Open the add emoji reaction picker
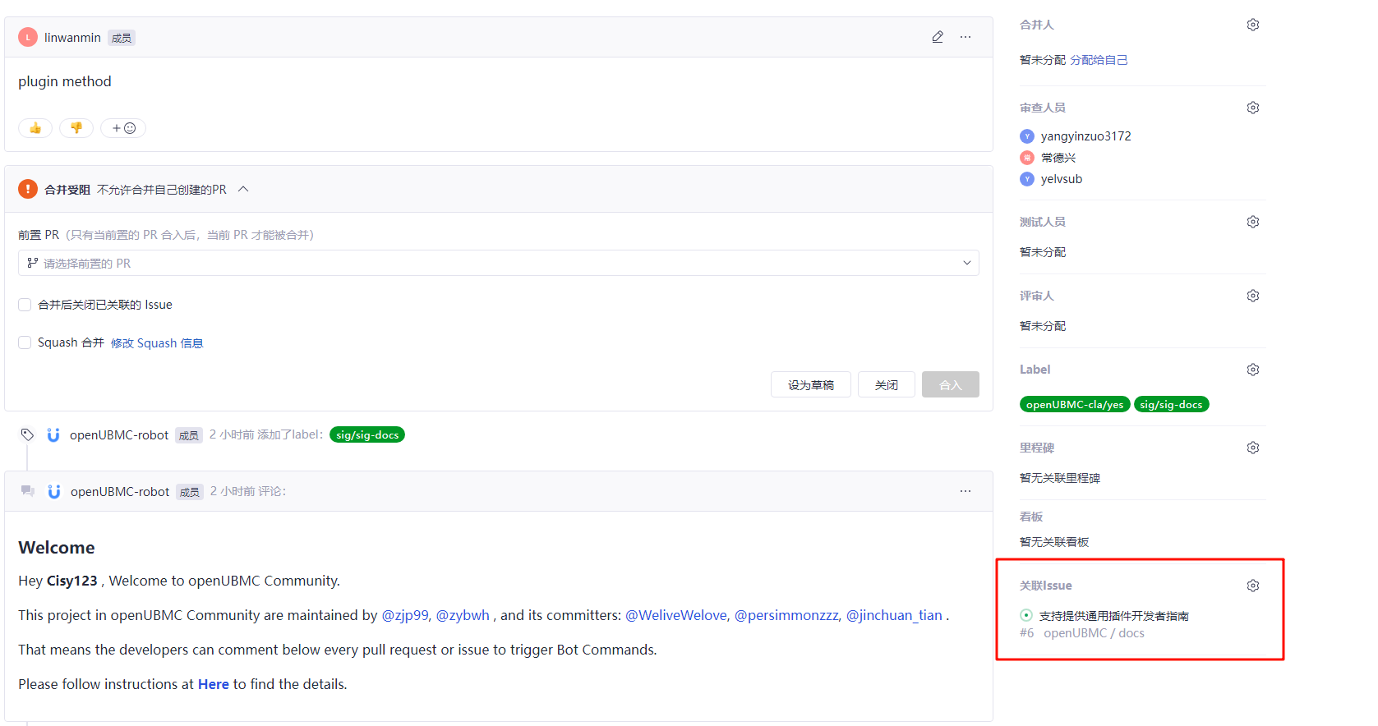Screen dimensions: 1378x726 click(x=123, y=128)
